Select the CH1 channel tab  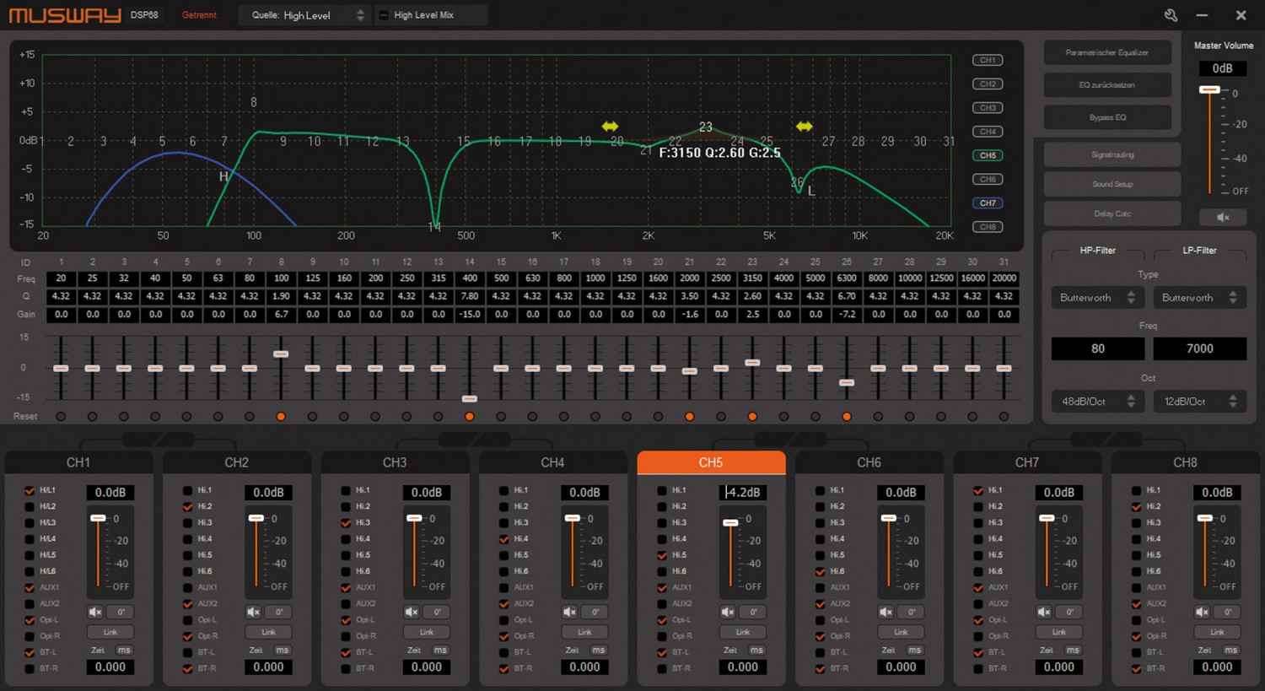pos(78,462)
